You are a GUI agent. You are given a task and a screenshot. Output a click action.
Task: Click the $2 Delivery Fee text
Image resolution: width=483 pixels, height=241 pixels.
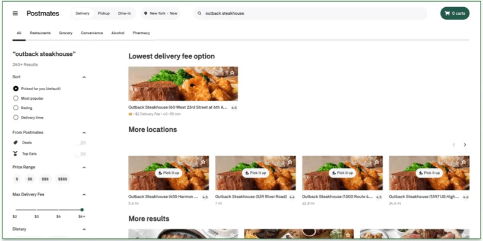point(148,114)
